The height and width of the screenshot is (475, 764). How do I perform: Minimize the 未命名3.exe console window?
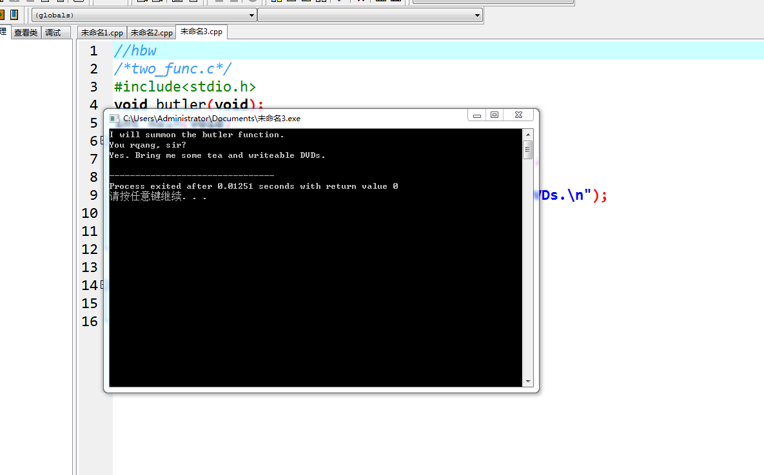(x=477, y=115)
